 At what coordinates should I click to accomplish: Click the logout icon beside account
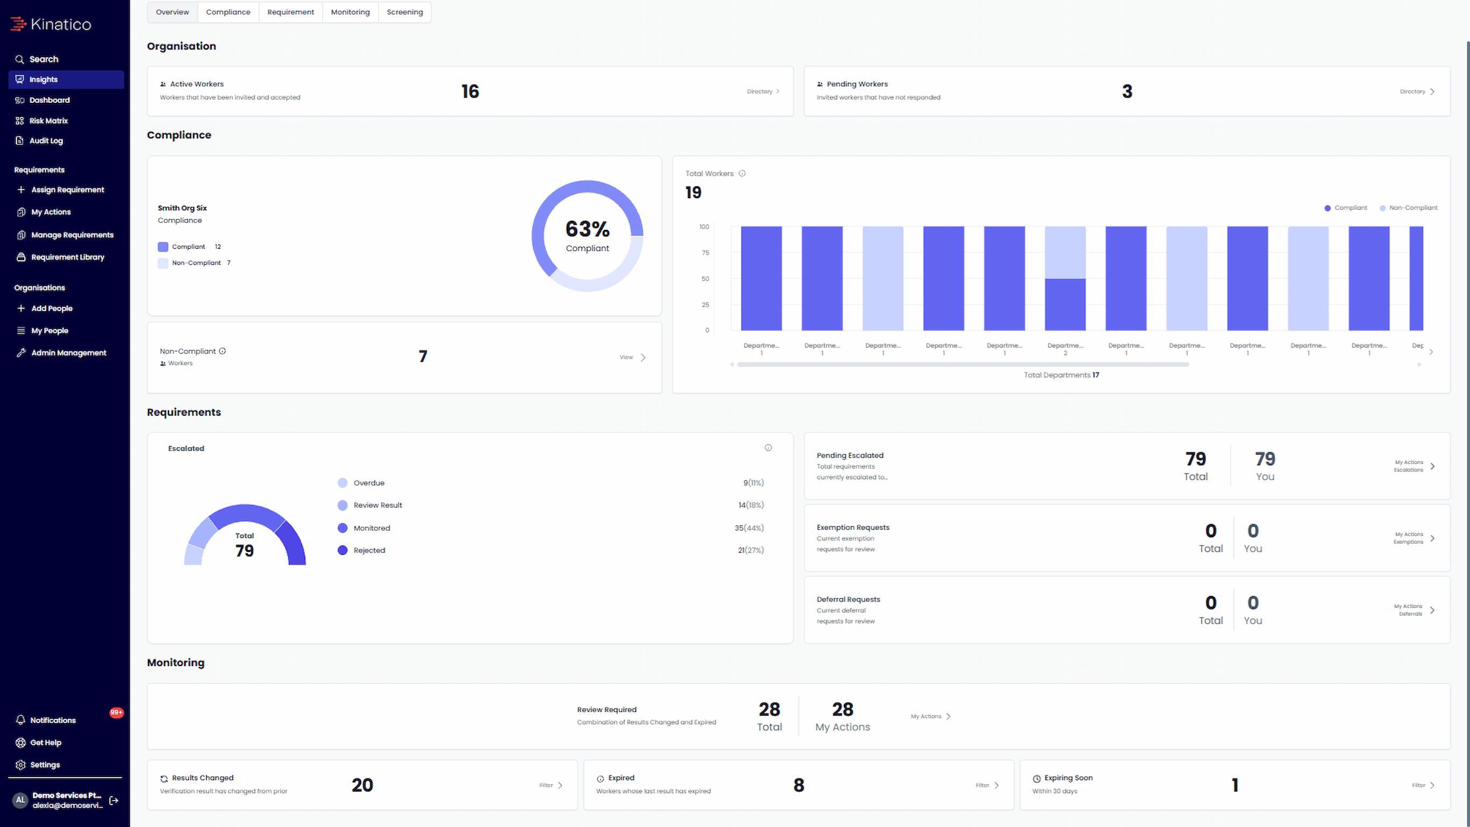click(114, 800)
